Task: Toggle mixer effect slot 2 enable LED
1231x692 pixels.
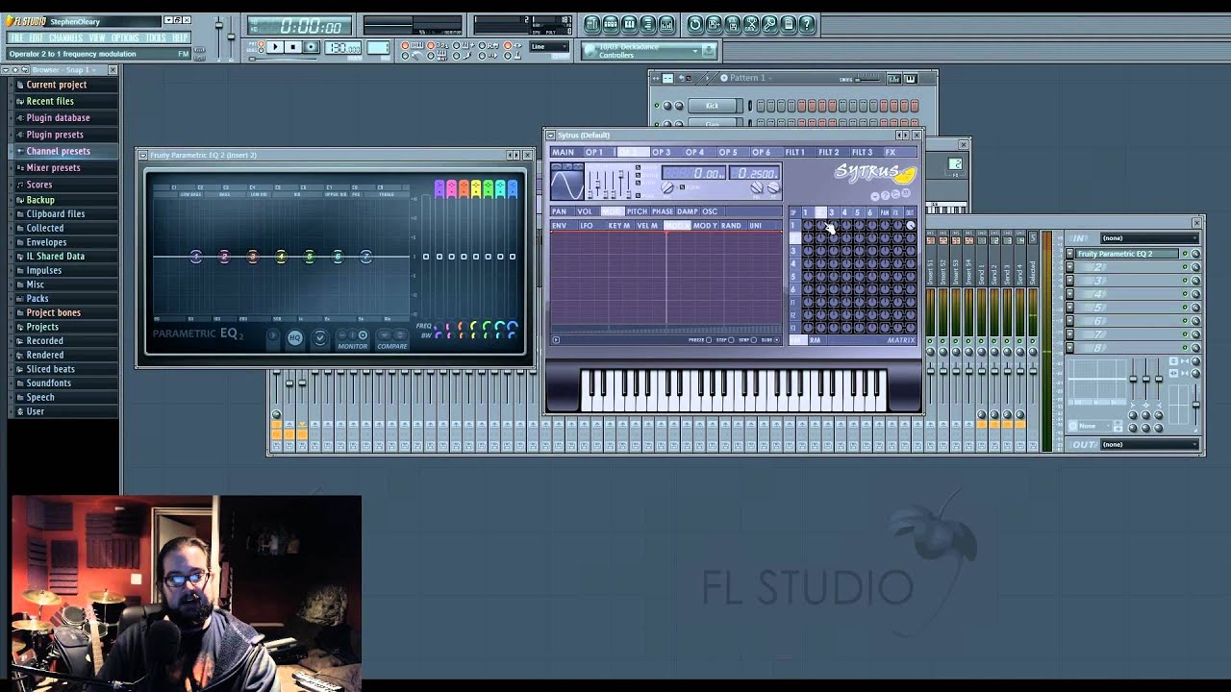Action: pyautogui.click(x=1185, y=267)
